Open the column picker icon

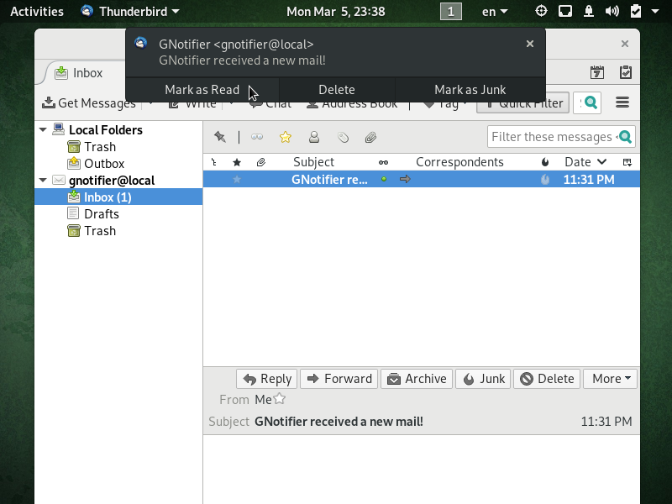click(x=627, y=162)
